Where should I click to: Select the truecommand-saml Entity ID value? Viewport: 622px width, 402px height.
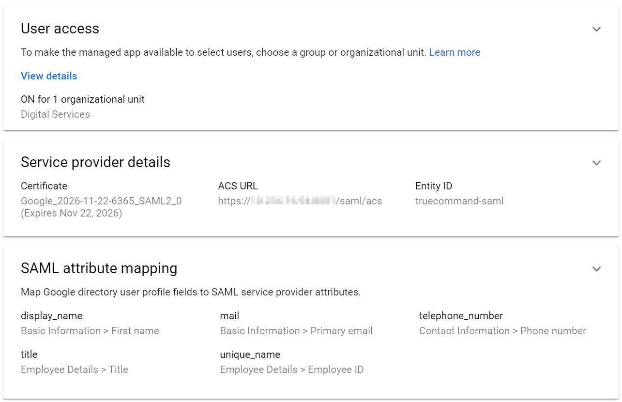459,201
